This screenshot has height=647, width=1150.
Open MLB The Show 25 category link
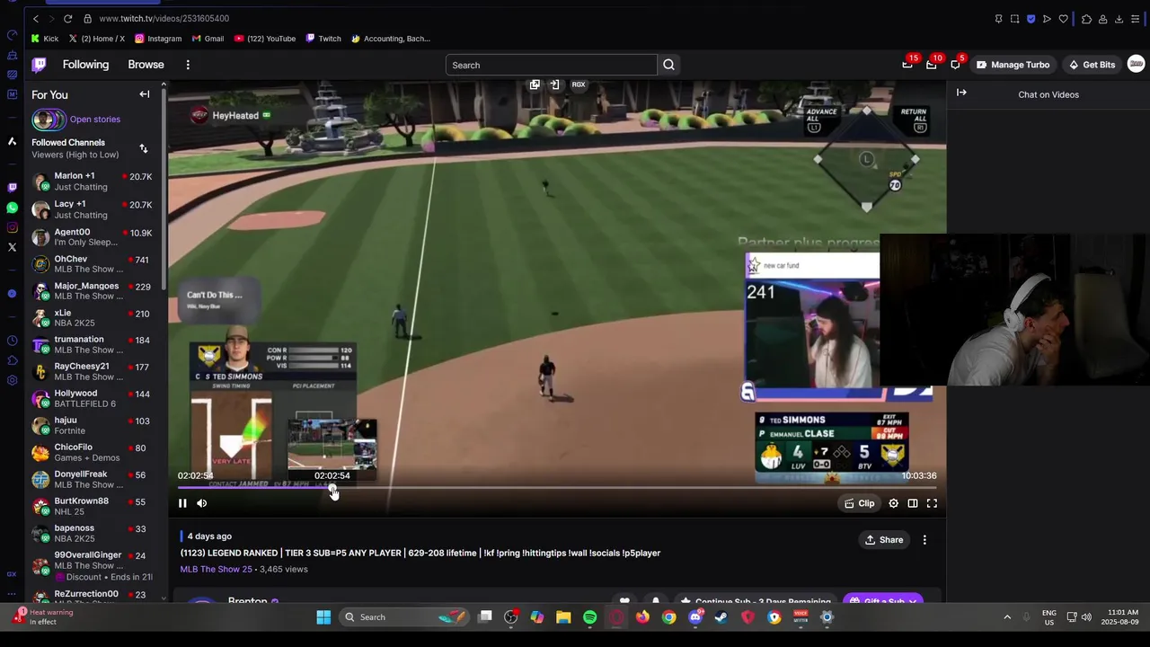(x=216, y=569)
